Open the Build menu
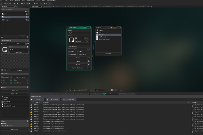 (x=11, y=1)
